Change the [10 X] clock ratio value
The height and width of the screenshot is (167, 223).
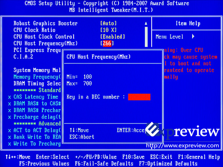pyautogui.click(x=108, y=30)
